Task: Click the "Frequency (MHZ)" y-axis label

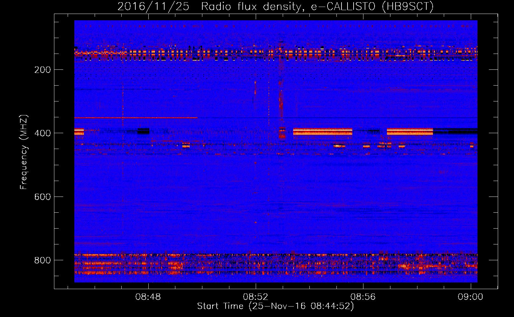Action: click(x=24, y=152)
